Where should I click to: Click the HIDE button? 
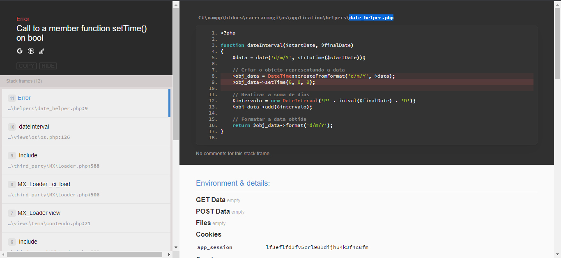tap(48, 66)
